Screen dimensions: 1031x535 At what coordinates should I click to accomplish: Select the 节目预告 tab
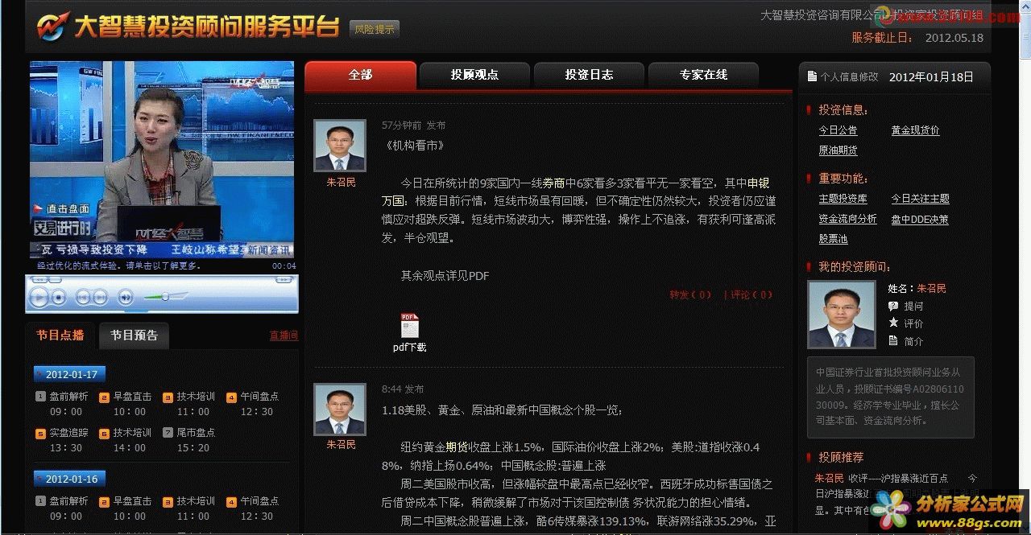tap(134, 335)
